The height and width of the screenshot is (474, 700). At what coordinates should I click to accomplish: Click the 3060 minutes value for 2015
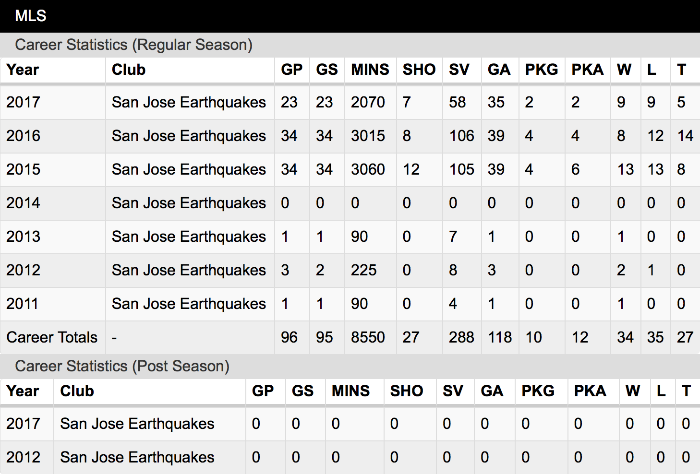[368, 169]
